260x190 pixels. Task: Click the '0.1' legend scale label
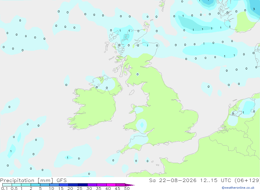(x=4, y=188)
